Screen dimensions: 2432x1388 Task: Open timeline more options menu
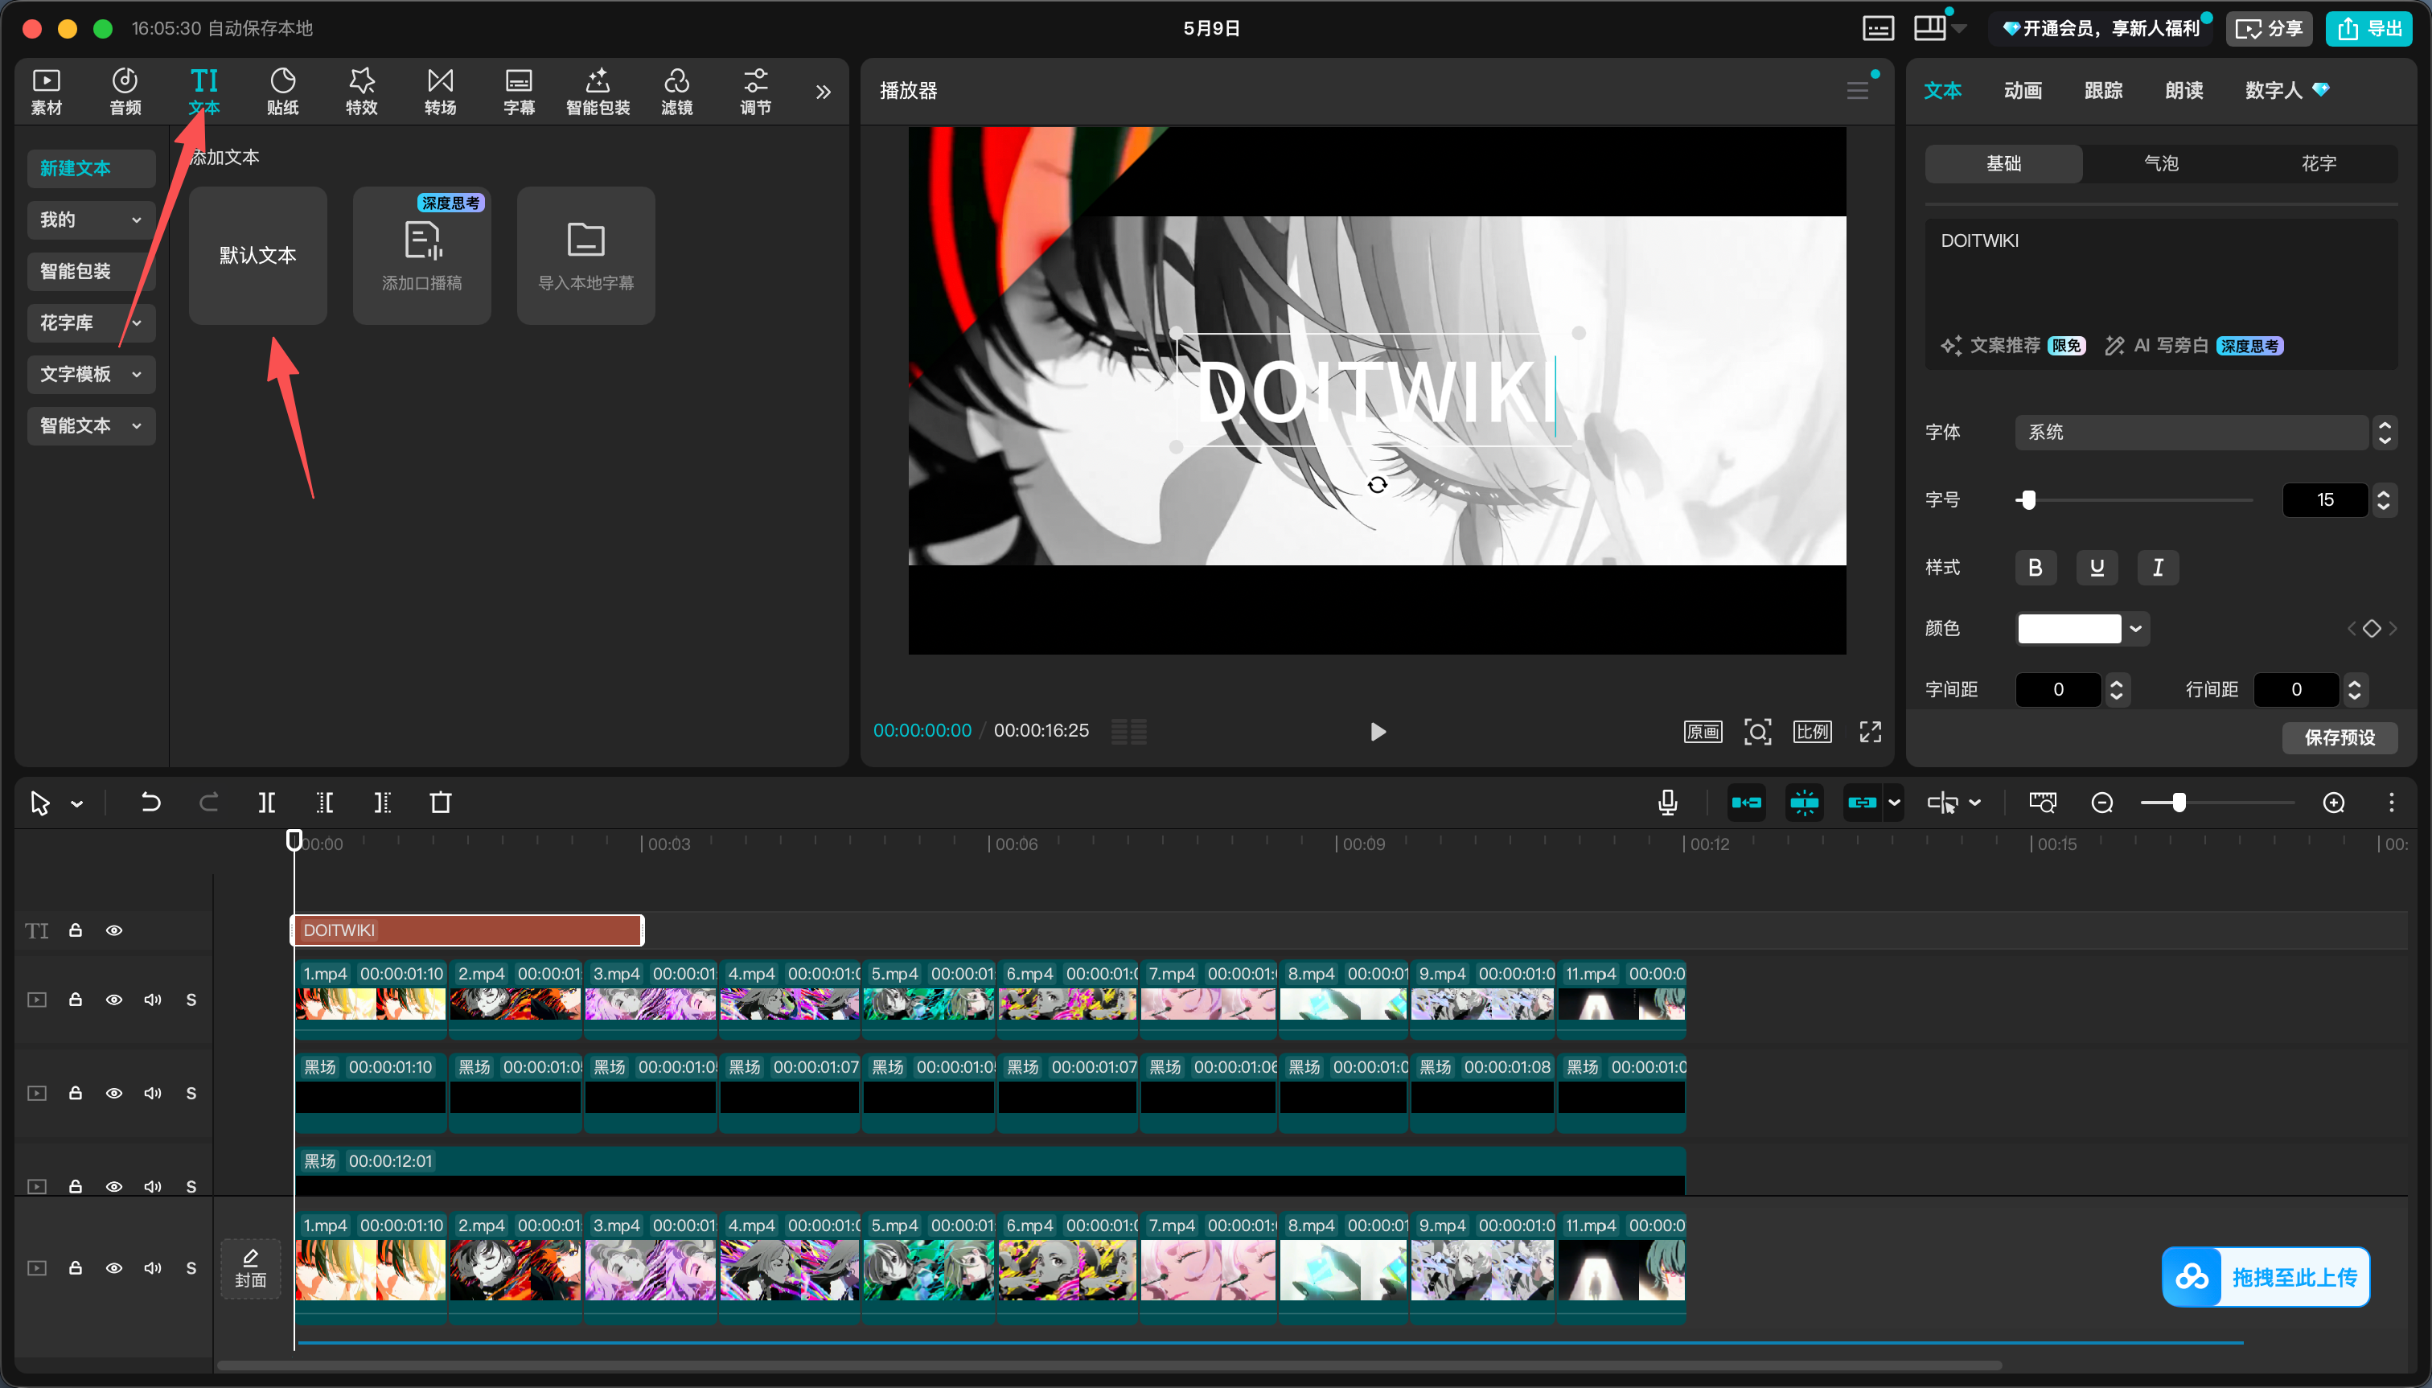(x=2391, y=803)
